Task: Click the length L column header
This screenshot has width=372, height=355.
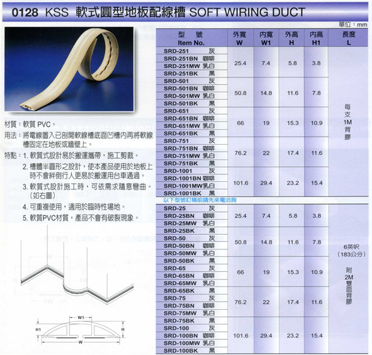Action: (x=348, y=38)
